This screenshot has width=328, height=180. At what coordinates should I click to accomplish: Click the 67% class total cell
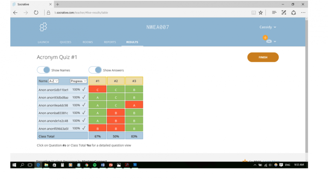pyautogui.click(x=97, y=136)
